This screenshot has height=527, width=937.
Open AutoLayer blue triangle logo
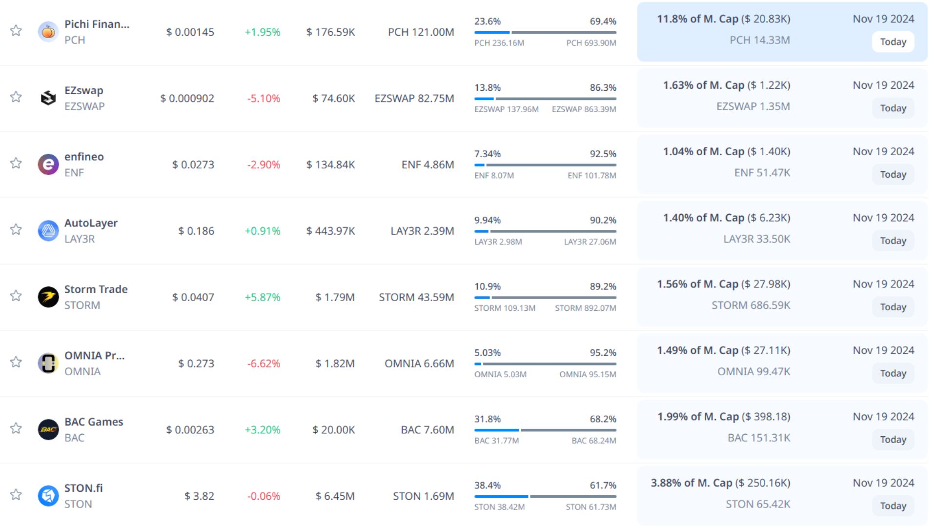[x=48, y=231]
